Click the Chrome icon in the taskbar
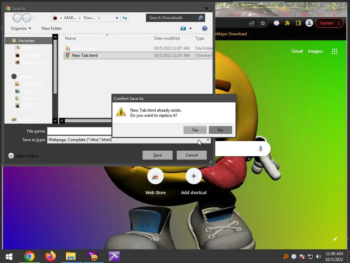This screenshot has width=350, height=263. pyautogui.click(x=29, y=256)
